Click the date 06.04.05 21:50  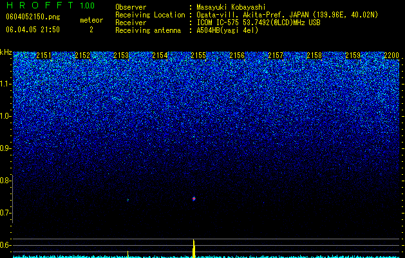(33, 30)
